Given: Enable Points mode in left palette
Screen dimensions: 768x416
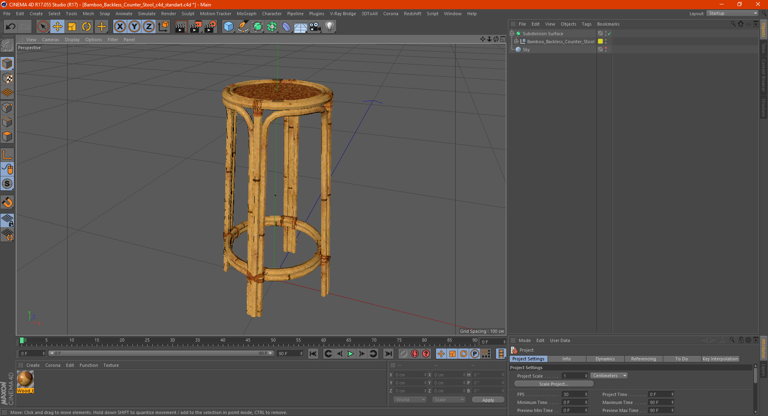Looking at the screenshot, I should point(7,108).
